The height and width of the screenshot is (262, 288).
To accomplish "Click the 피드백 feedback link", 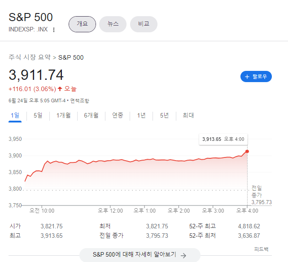I will pyautogui.click(x=261, y=249).
